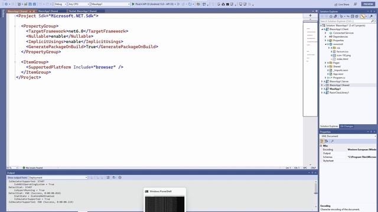Click the wrench Properties icon in Solution Explorer
Screen dimensions: 378x212
click(x=371, y=16)
